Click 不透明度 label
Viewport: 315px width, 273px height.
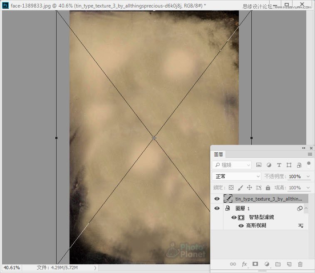tap(275, 176)
